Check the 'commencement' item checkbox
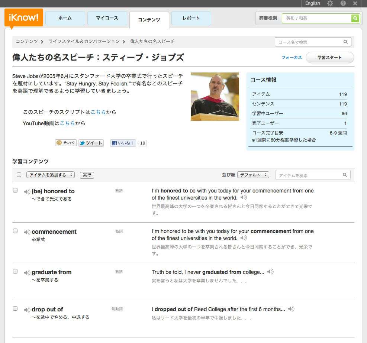The height and width of the screenshot is (343, 367). 15,231
